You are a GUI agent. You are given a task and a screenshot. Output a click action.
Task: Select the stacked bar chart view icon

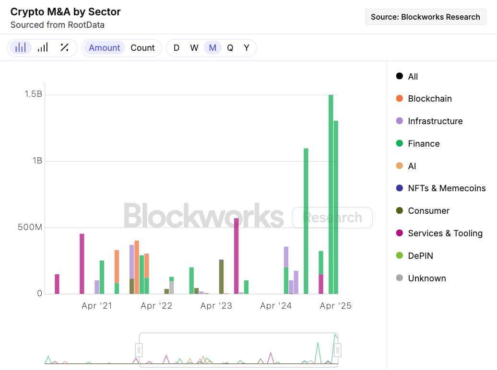(21, 47)
